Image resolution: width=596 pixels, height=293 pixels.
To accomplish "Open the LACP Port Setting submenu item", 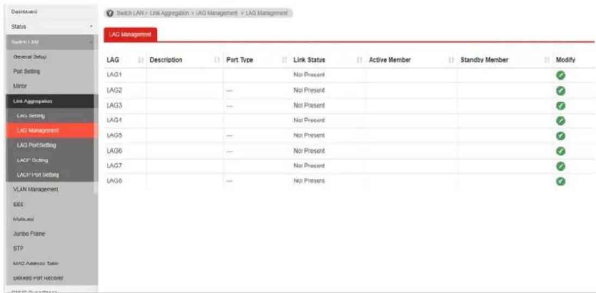I will 37,175.
